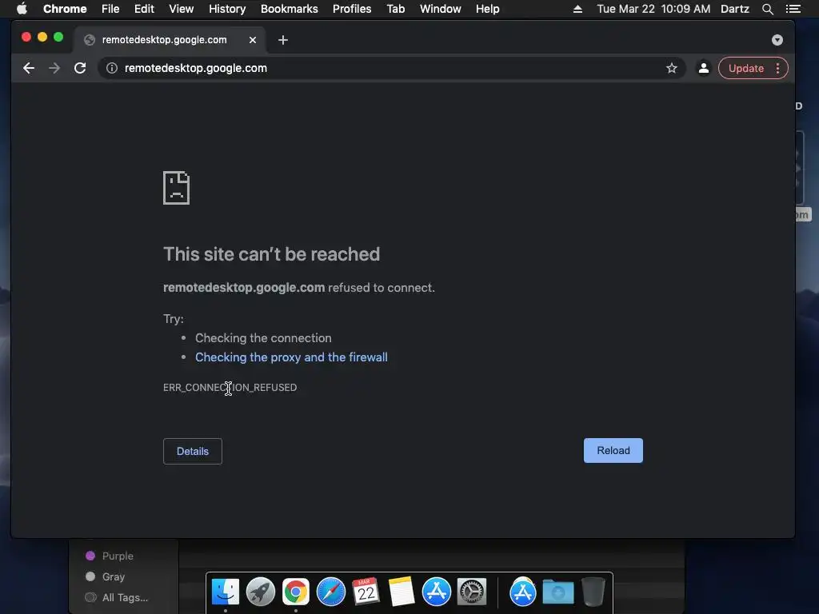The height and width of the screenshot is (614, 819).
Task: Open a new tab with the plus icon
Action: 283,40
